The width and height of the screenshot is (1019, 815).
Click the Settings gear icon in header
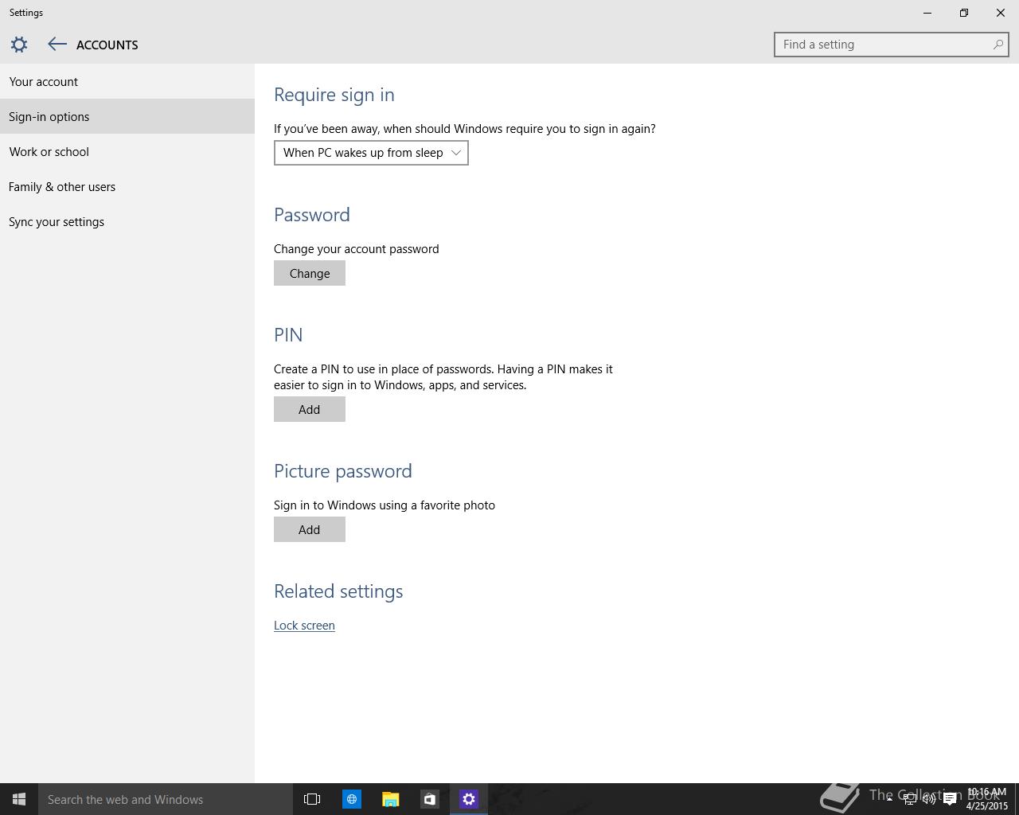click(19, 45)
